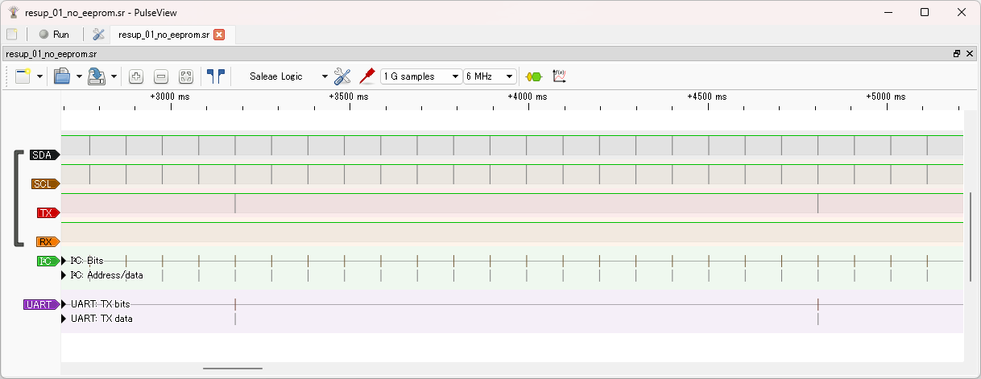Click the signal group bracket handle
The height and width of the screenshot is (379, 981).
pos(17,198)
